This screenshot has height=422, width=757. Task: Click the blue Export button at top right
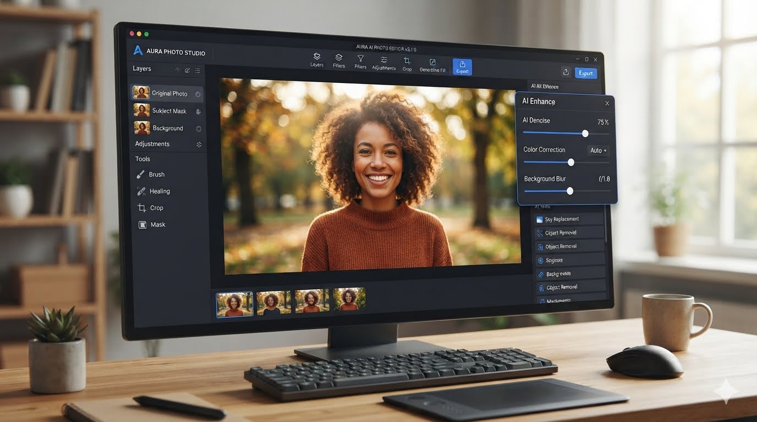(x=586, y=73)
